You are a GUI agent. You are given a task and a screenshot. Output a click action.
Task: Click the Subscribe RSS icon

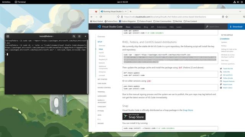pos(221,72)
